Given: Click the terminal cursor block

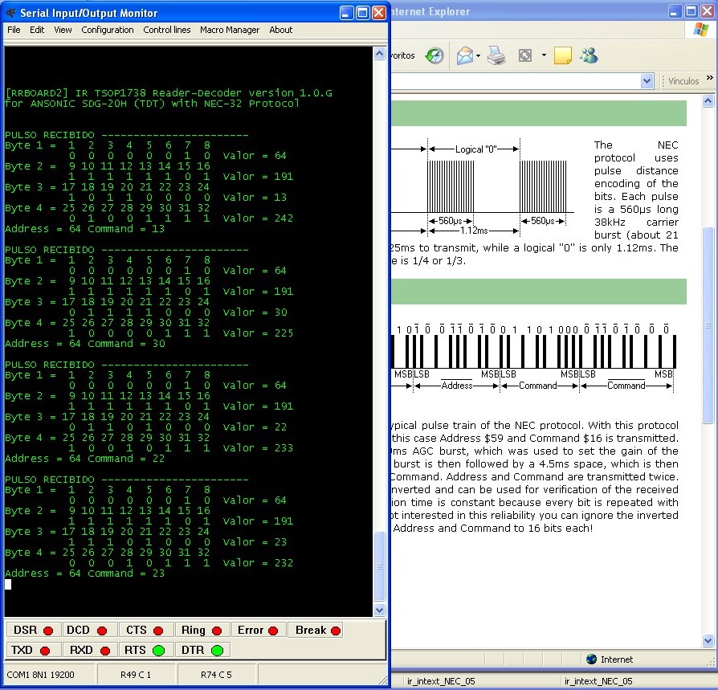Looking at the screenshot, I should tap(8, 584).
